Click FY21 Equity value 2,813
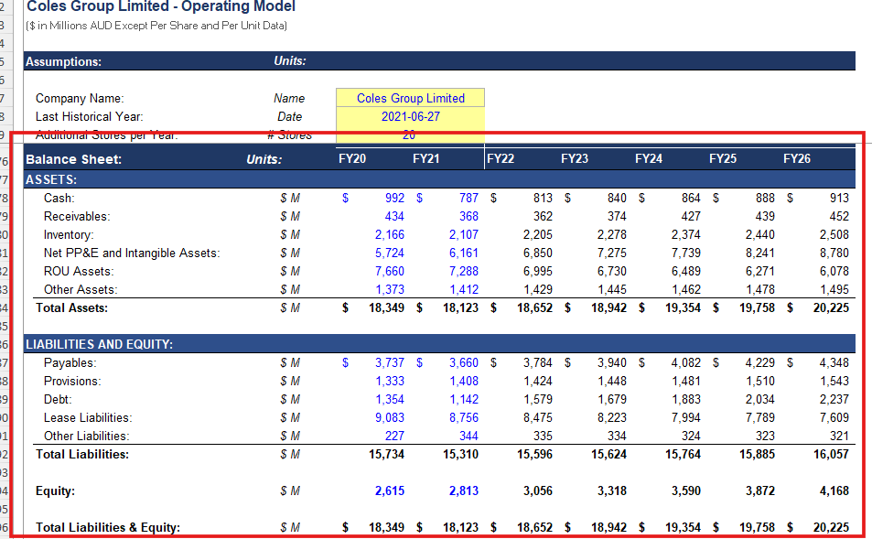This screenshot has height=539, width=872. pyautogui.click(x=464, y=491)
